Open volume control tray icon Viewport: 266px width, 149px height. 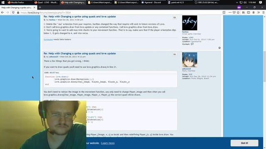click(245, 2)
